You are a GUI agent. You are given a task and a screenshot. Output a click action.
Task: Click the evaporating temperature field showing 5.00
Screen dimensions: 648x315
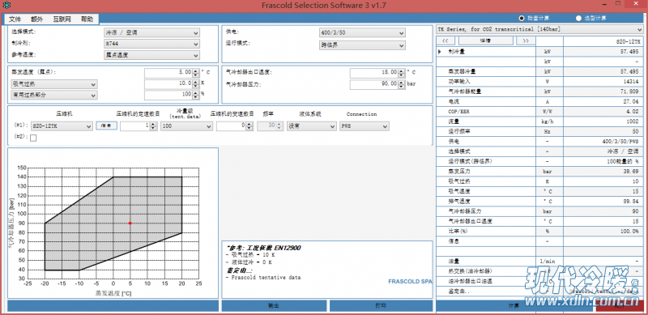pyautogui.click(x=168, y=73)
